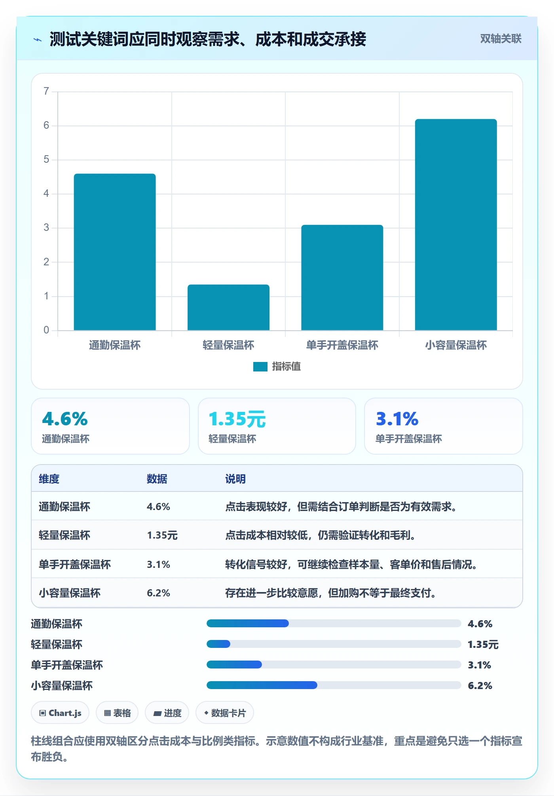Toggle the 指标值 legend label
Viewport: 554px width, 796px height.
click(x=286, y=367)
